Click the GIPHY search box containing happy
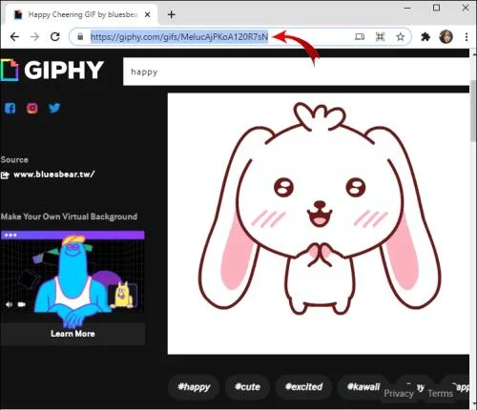 click(x=296, y=72)
